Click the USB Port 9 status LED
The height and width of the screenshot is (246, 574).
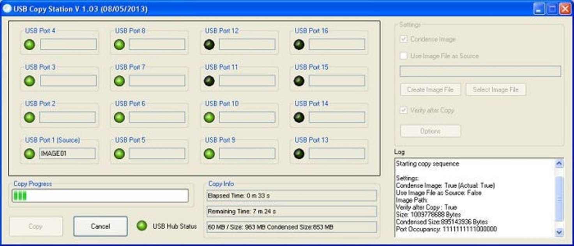coord(209,154)
